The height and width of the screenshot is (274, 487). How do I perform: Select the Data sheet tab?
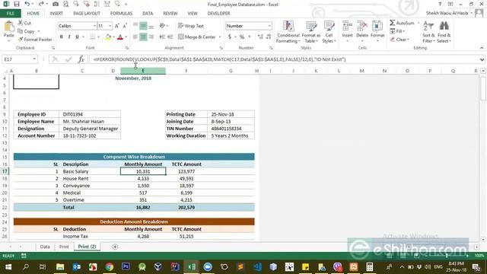[45, 247]
